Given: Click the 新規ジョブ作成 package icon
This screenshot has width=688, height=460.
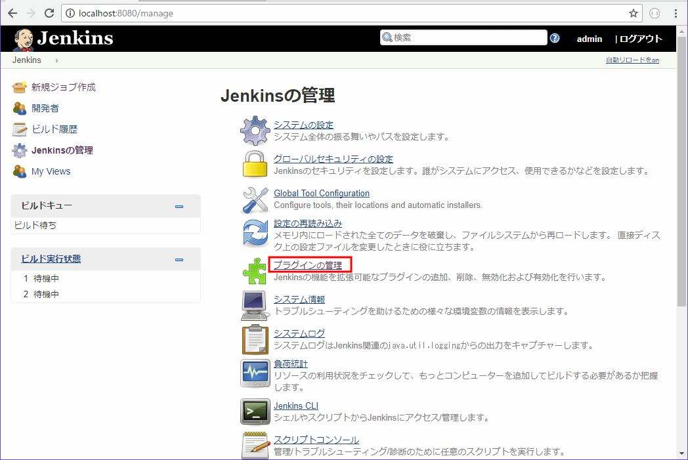Looking at the screenshot, I should click(18, 87).
